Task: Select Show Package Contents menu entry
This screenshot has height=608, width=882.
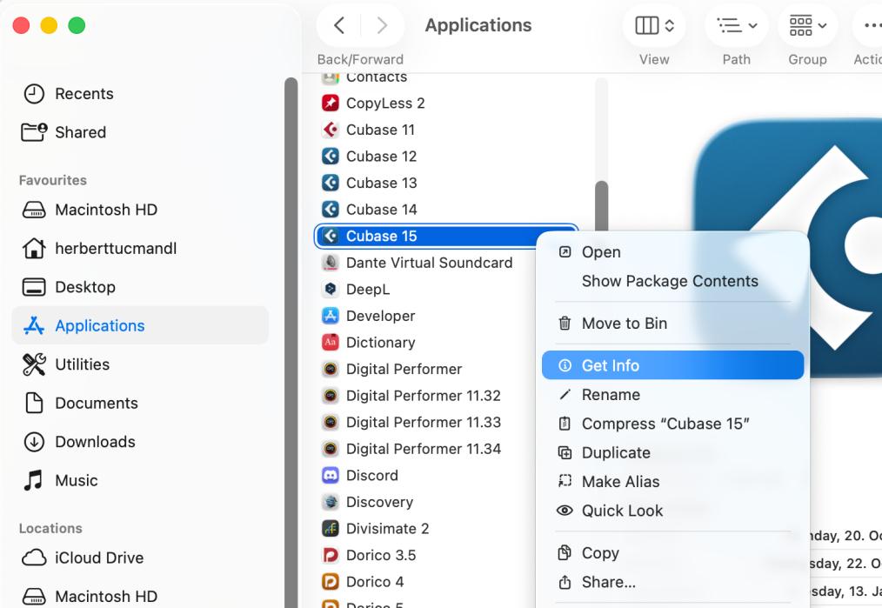Action: 669,281
